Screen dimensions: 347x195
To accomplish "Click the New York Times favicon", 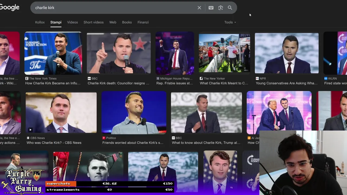I will pyautogui.click(x=27, y=79).
